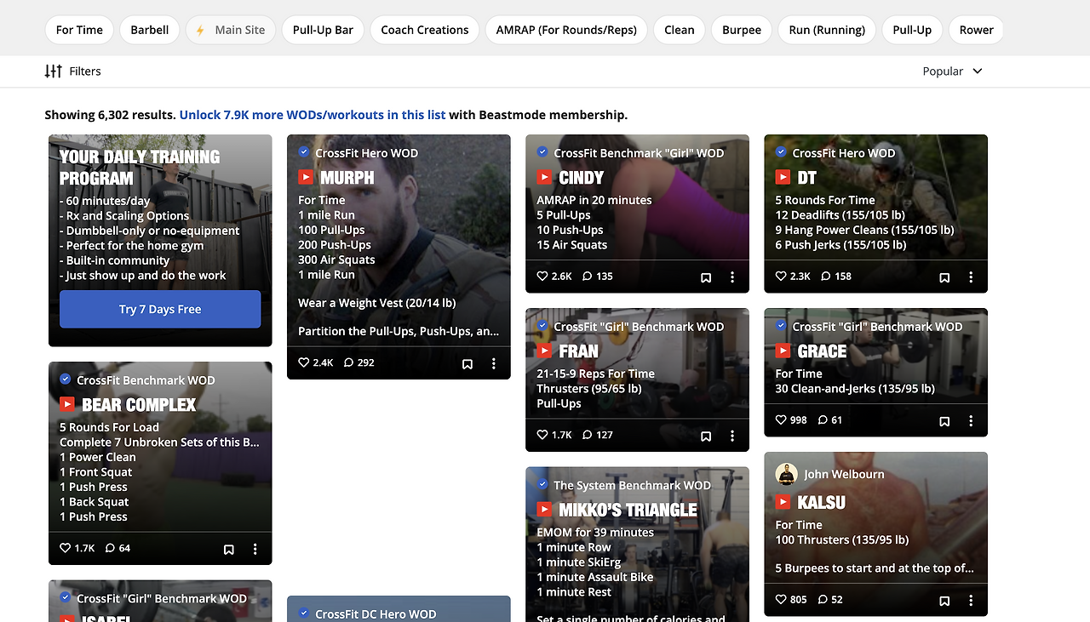
Task: Open the Popular sort dropdown
Action: (952, 71)
